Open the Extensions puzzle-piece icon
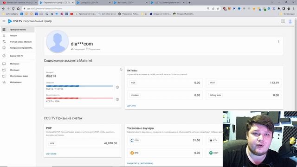Image resolution: width=297 pixels, height=167 pixels. [x=278, y=8]
